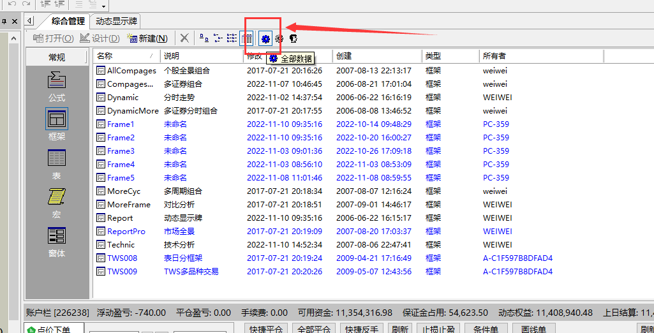The height and width of the screenshot is (333, 654).
Task: Sort by the 创建 column header
Action: click(x=378, y=56)
